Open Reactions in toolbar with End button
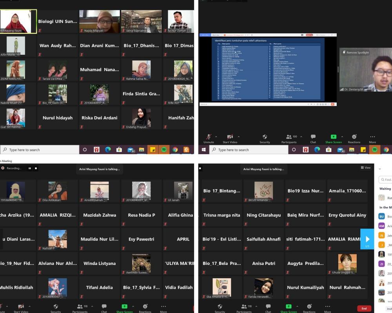 (x=309, y=308)
